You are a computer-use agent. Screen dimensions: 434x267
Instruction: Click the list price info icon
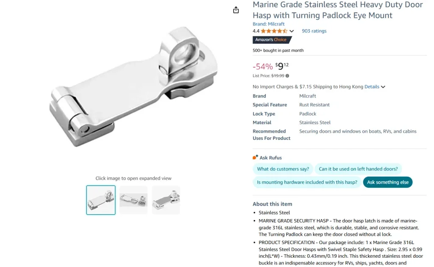click(x=287, y=76)
